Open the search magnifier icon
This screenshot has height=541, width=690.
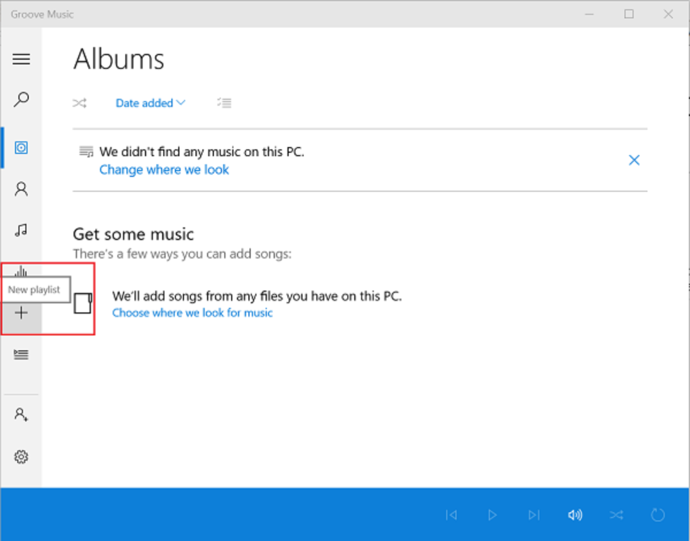21,99
